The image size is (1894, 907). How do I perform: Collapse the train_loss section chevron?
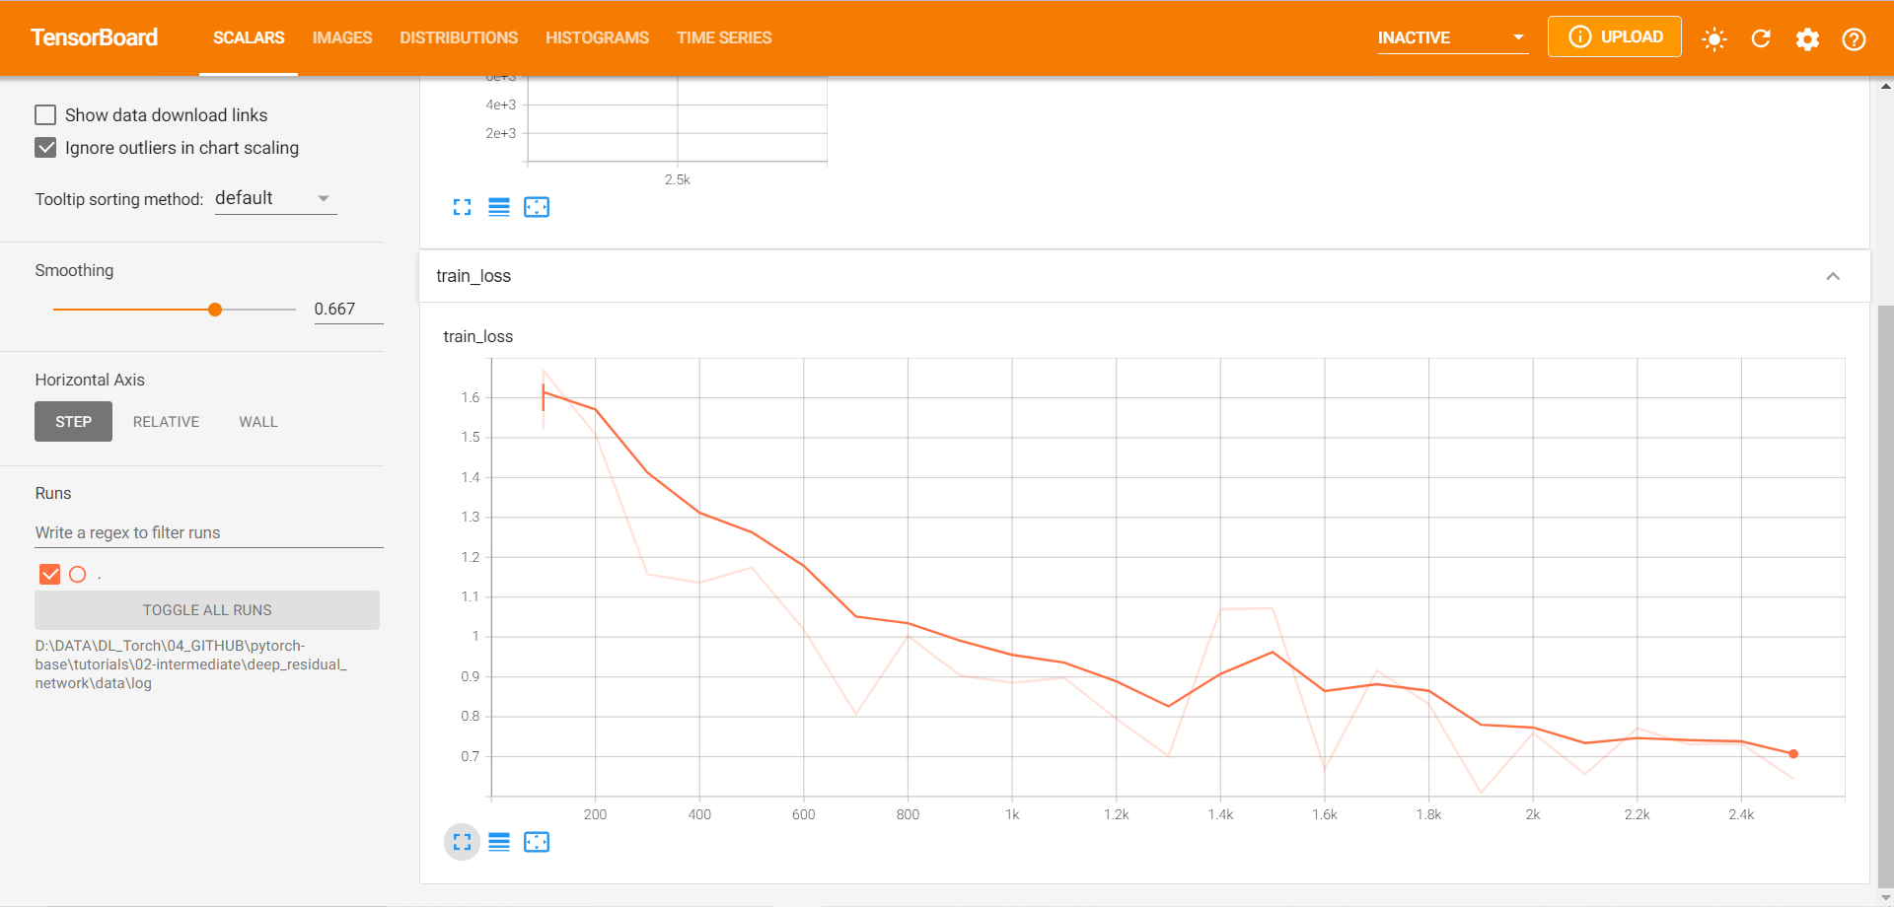click(x=1833, y=276)
